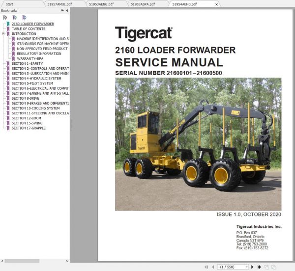Click the teal bookmark icon beside 2160 LOADER FORWARDER
Screen dimensions: 295x271
pos(8,24)
